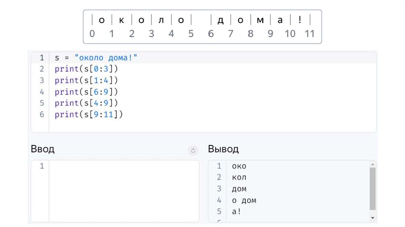Viewport: 405px width, 227px height.
Task: Click the reset icon beside Ввод
Action: click(193, 150)
